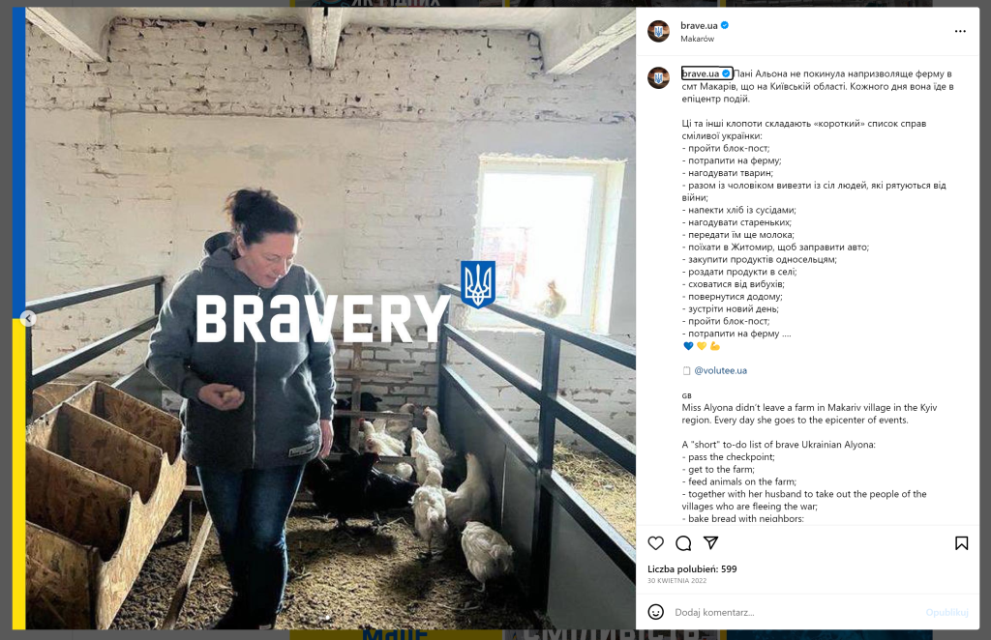Click the Opublikuj post comment button
The height and width of the screenshot is (640, 991).
pos(946,612)
